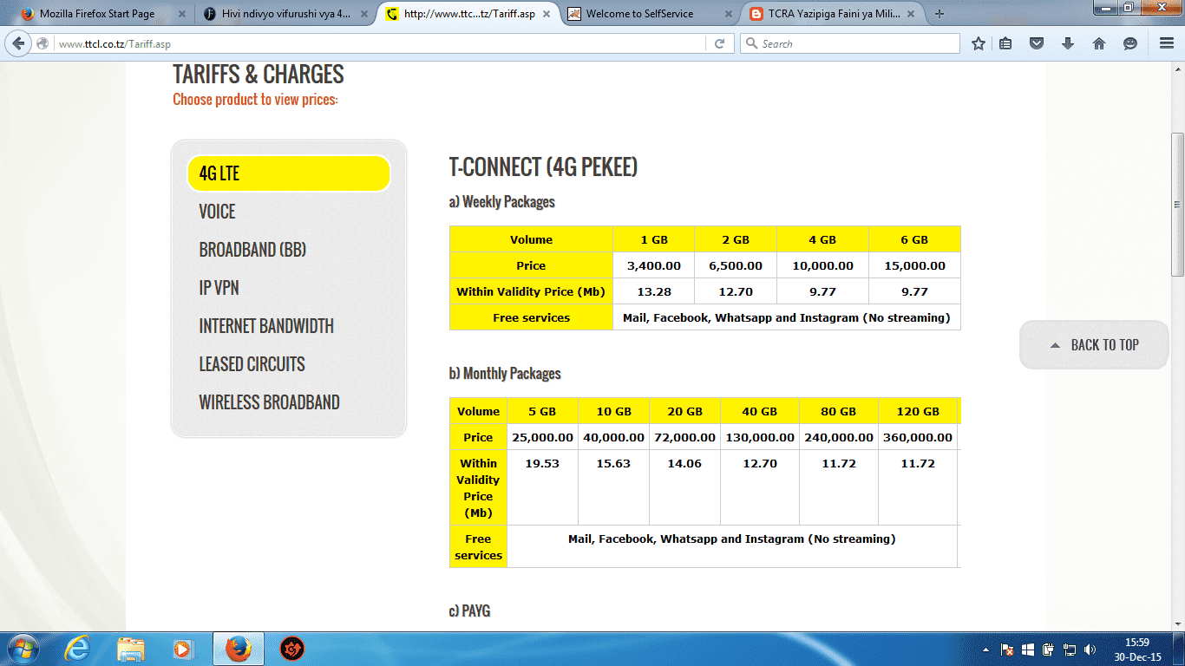Open the Hello chat smiley icon
1185x666 pixels.
1130,43
